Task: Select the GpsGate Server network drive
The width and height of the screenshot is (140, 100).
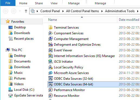Action: point(28,95)
